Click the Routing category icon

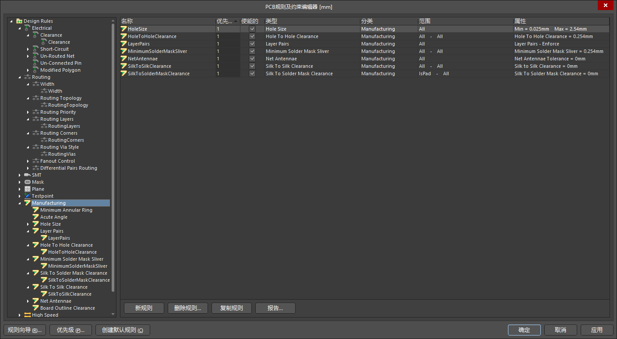point(28,77)
